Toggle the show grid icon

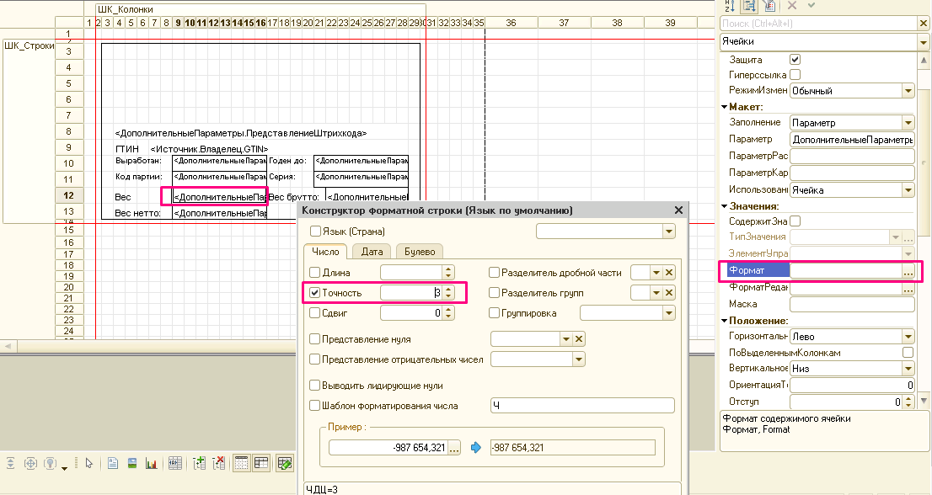(x=241, y=464)
